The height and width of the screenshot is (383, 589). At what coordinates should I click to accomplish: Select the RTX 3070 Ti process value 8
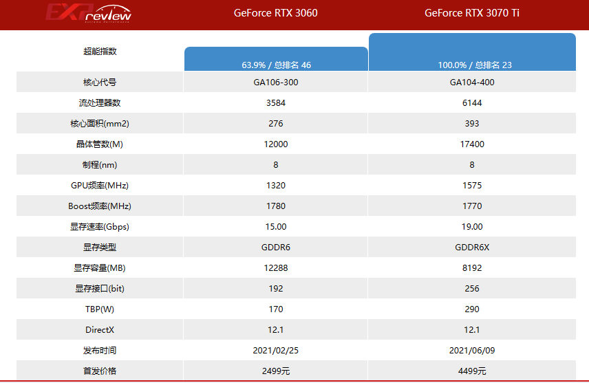(472, 165)
